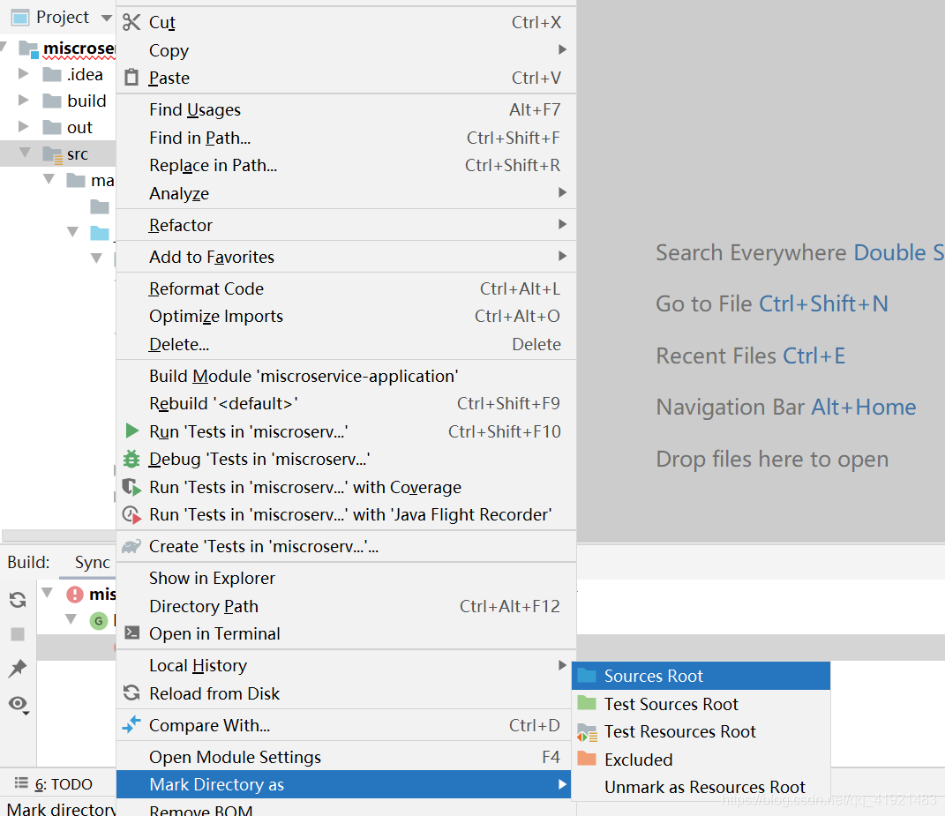Image resolution: width=945 pixels, height=816 pixels.
Task: Expand the out folder arrow
Action: click(24, 126)
